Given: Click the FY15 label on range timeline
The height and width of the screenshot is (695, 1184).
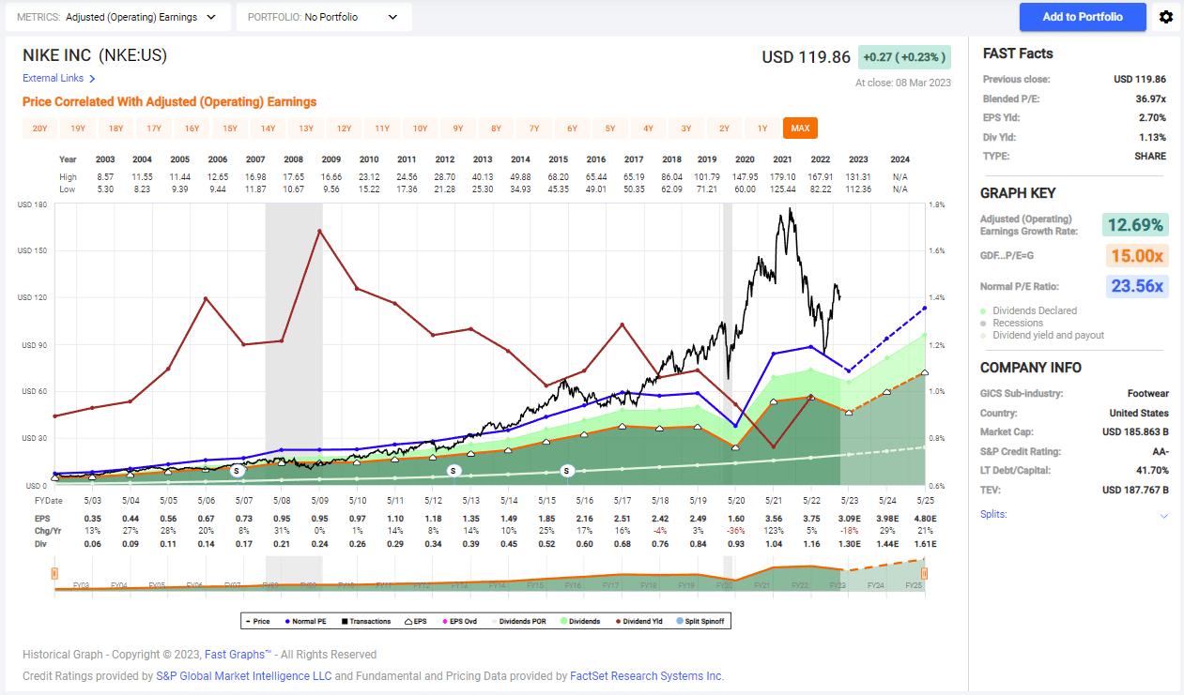Looking at the screenshot, I should (534, 585).
